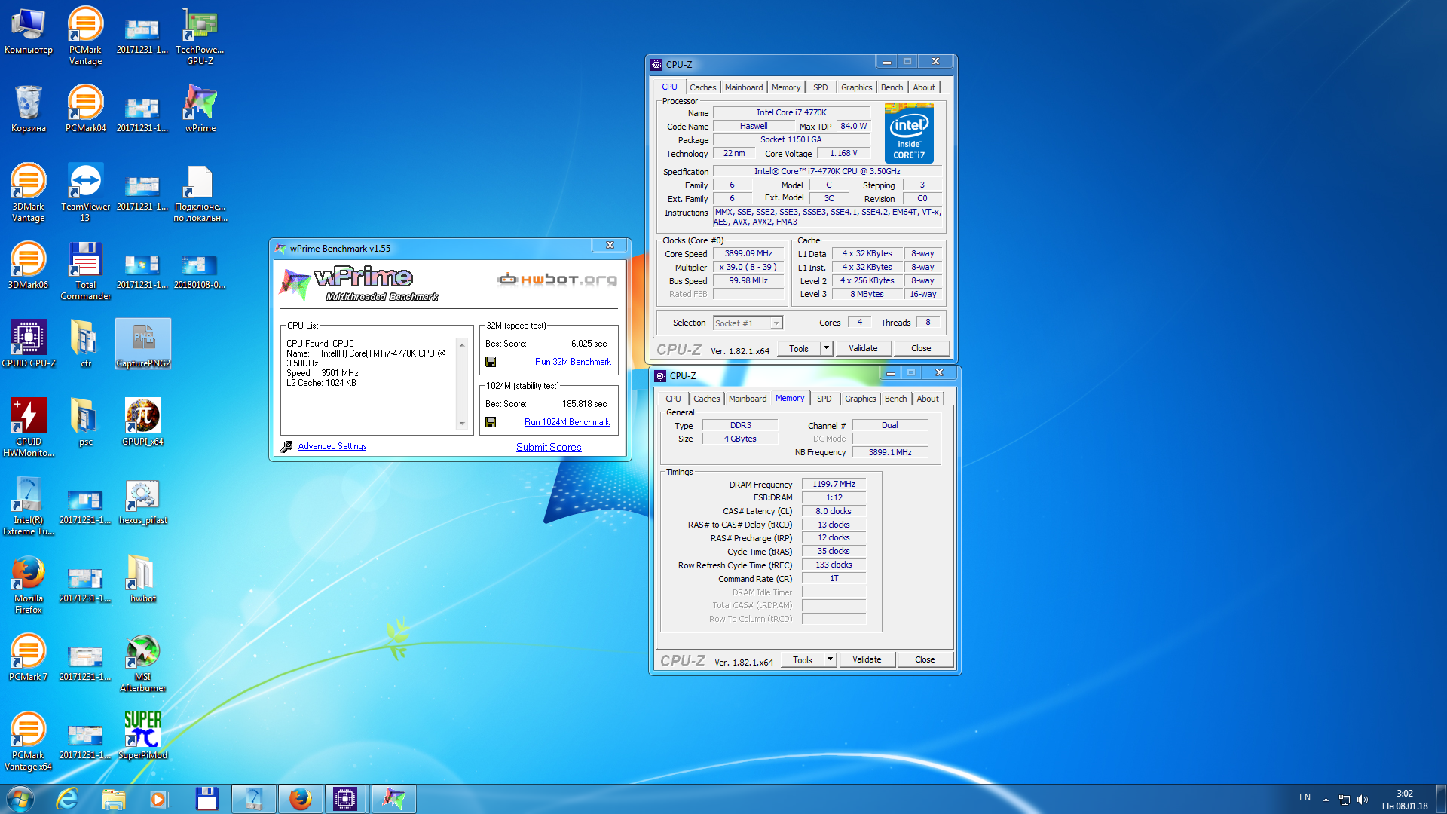Open TeamViewer 13 desktop icon
Screen dimensions: 1447x814
click(x=85, y=193)
